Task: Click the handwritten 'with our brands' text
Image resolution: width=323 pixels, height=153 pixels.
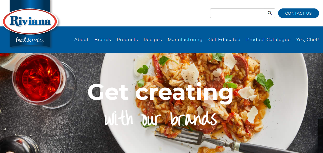Action: (161, 119)
